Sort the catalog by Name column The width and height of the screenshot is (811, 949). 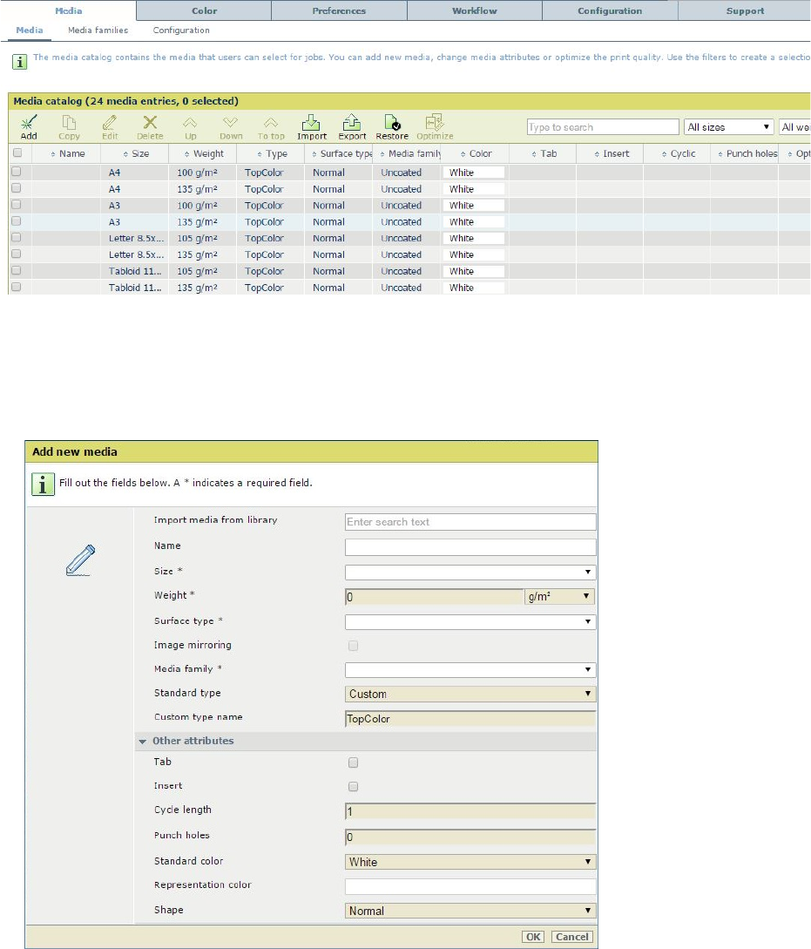click(68, 153)
